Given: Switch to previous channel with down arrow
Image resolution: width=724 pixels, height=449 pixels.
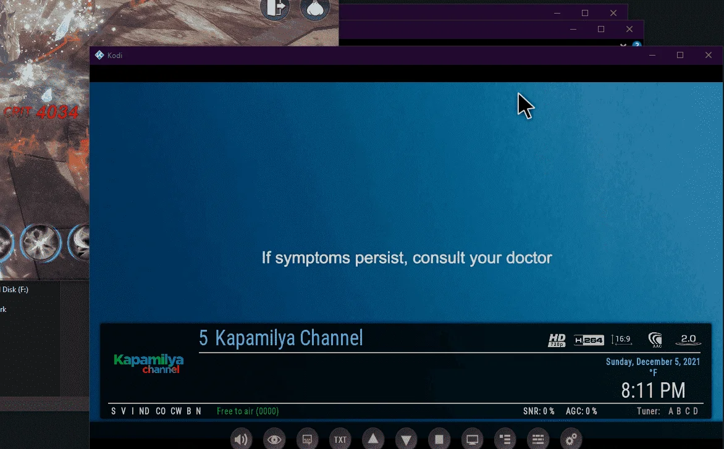Looking at the screenshot, I should pyautogui.click(x=406, y=439).
